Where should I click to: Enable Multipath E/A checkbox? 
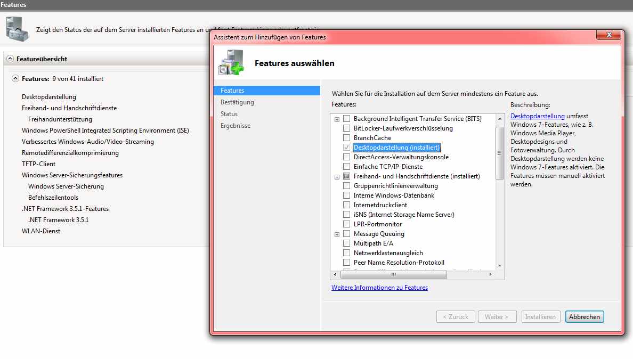(346, 243)
